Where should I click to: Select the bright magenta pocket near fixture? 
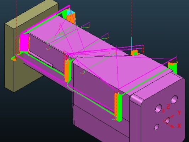[x=24, y=43]
